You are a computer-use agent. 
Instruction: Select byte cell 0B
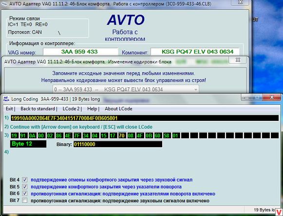point(149,135)
